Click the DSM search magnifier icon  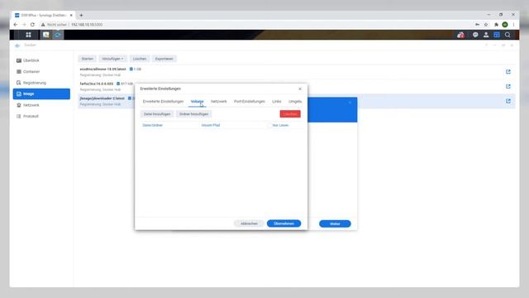pyautogui.click(x=508, y=35)
